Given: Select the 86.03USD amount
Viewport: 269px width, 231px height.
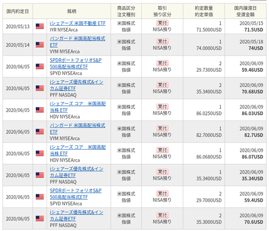Looking at the screenshot, I should click(252, 113).
